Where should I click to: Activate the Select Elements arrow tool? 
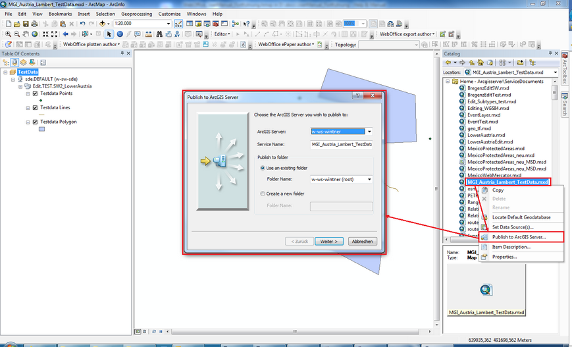(109, 34)
